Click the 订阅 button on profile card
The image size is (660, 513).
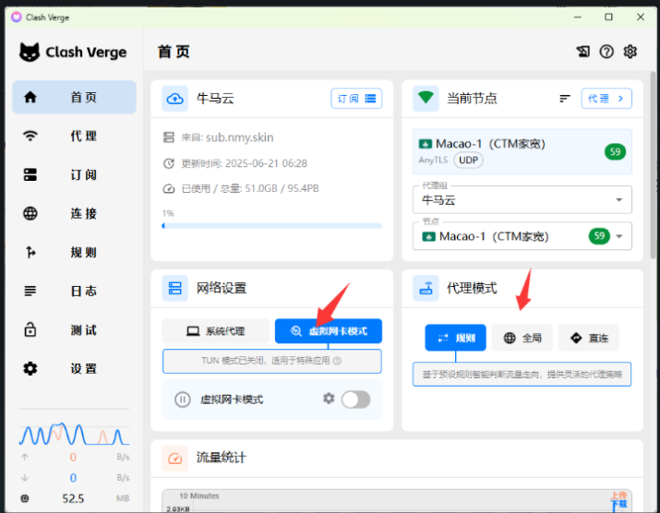355,98
